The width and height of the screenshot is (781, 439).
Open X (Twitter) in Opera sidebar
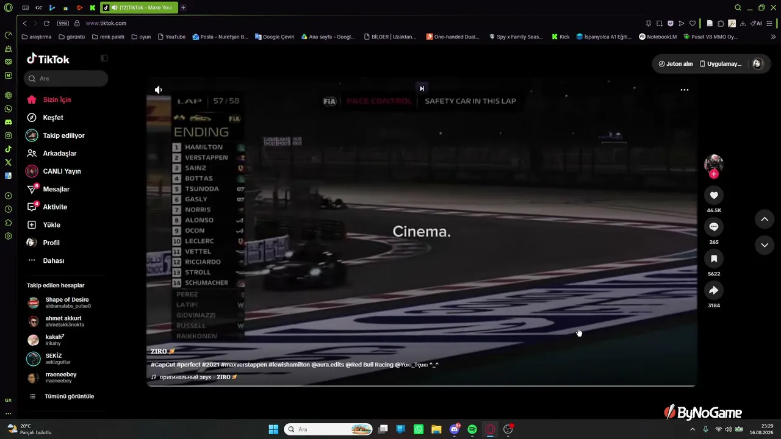point(8,162)
